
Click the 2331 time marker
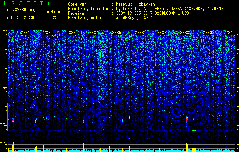pyautogui.click(x=25, y=33)
